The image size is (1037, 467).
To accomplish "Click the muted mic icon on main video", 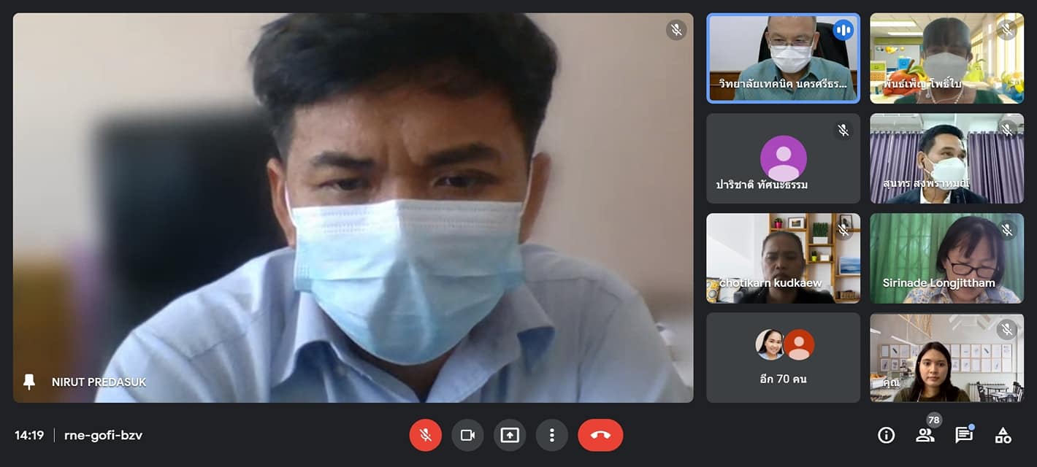I will click(676, 30).
